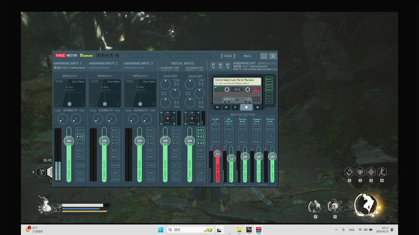Toggle A2 routing on Hardware Input 1
Viewport: 419px width, 235px height.
coord(80,136)
